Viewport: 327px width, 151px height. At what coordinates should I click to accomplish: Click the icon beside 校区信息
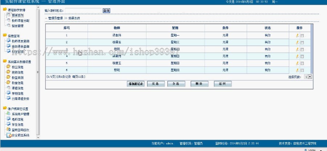pyautogui.click(x=9, y=67)
